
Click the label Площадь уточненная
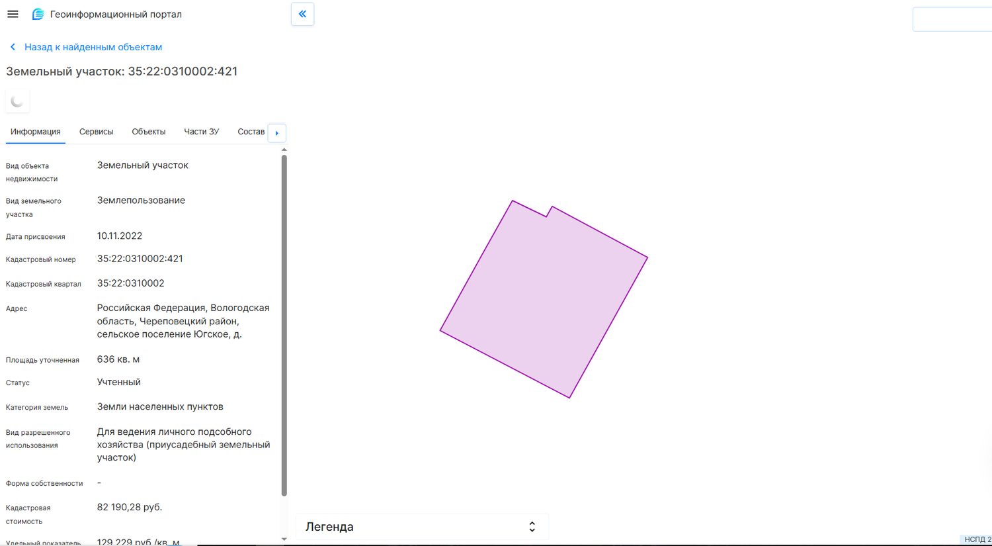(42, 360)
